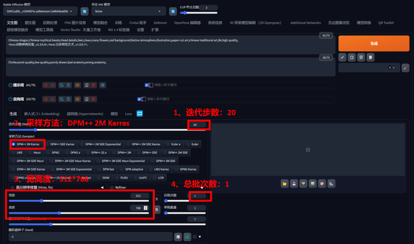This screenshot has width=414, height=244.
Task: Click the blue edit icon in 提示词 row
Action: coord(62,85)
